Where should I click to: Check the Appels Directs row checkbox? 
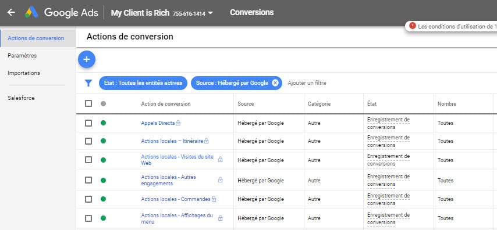(x=88, y=123)
